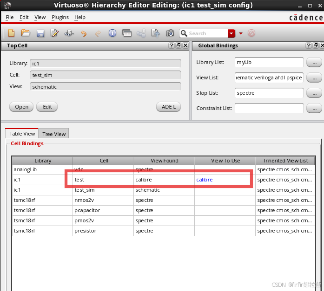Click the greyed redo arrow icon
The width and height of the screenshot is (324, 291).
tap(98, 33)
